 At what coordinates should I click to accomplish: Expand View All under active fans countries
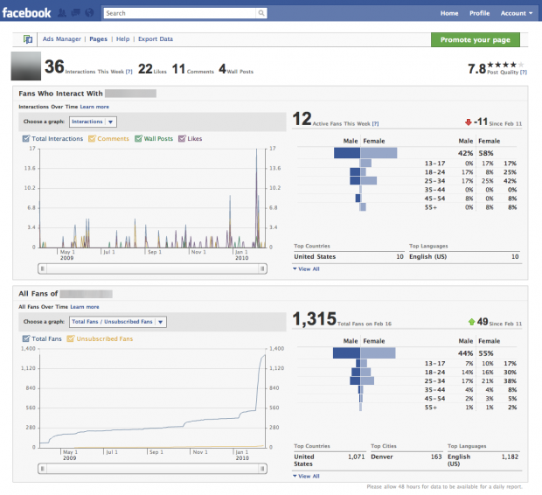(306, 268)
